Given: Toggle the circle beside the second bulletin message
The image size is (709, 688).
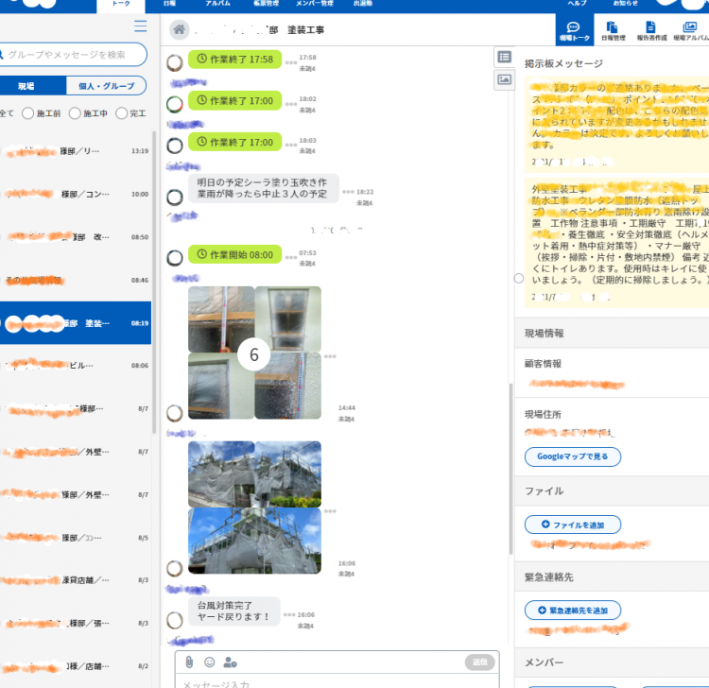Looking at the screenshot, I should 519,279.
